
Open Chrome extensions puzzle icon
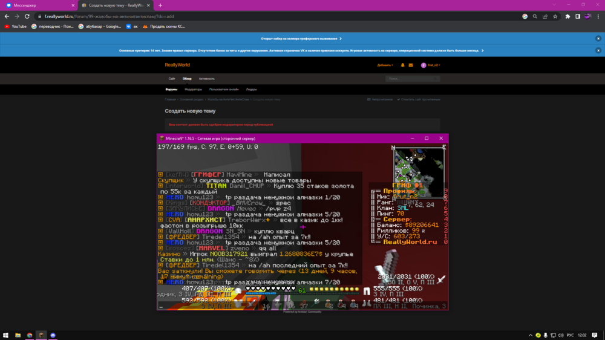click(x=567, y=16)
